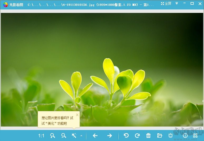Go to the next image
This screenshot has width=204, height=141.
point(110,136)
